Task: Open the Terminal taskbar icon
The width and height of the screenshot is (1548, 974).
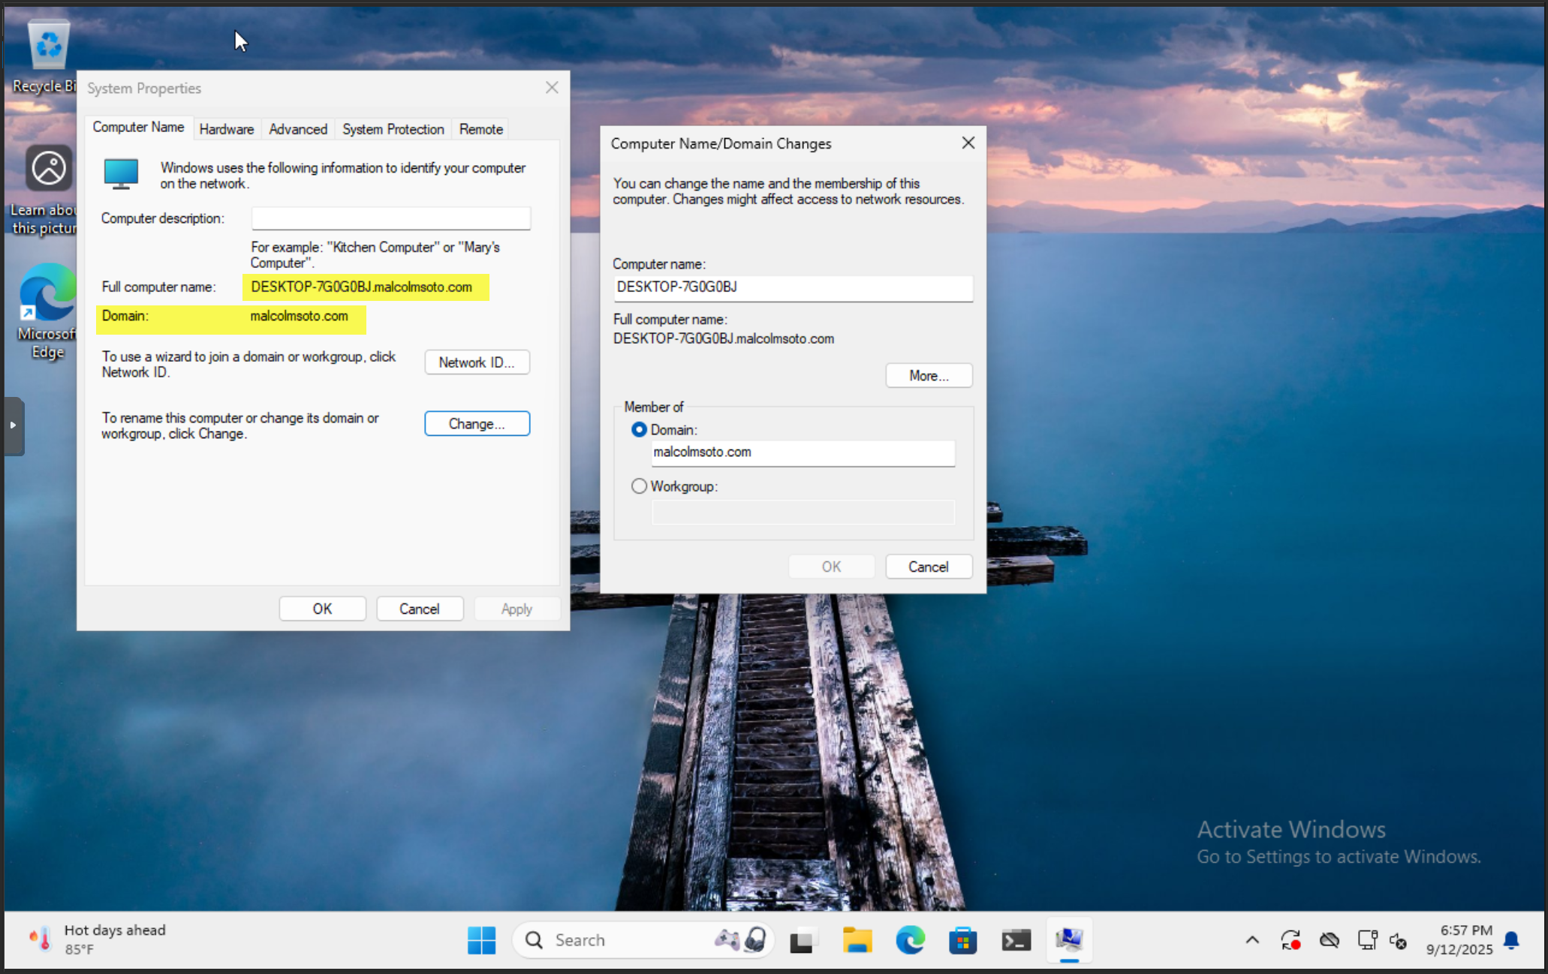Action: (x=1016, y=939)
